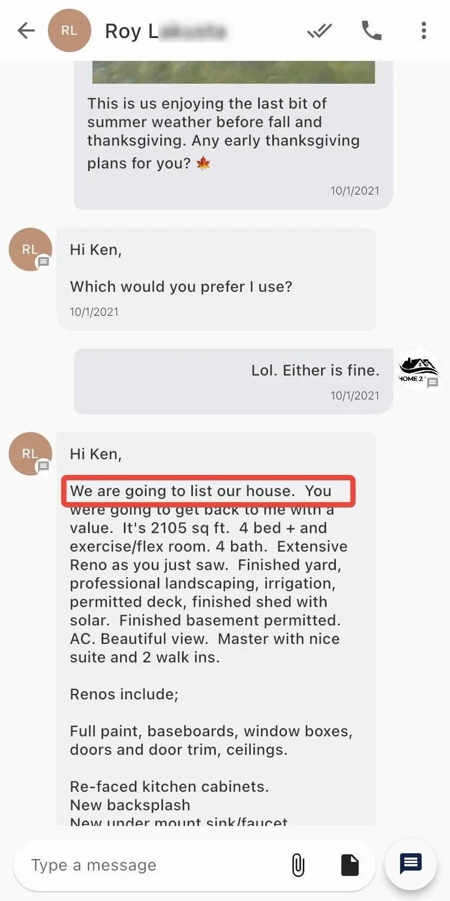
Task: Click the maple leaf emoji in the message
Action: (x=203, y=163)
